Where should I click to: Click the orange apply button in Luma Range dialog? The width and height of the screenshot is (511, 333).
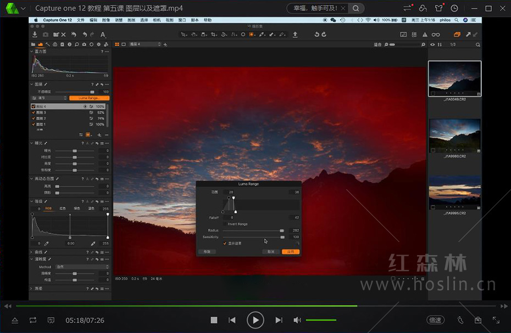coord(291,252)
